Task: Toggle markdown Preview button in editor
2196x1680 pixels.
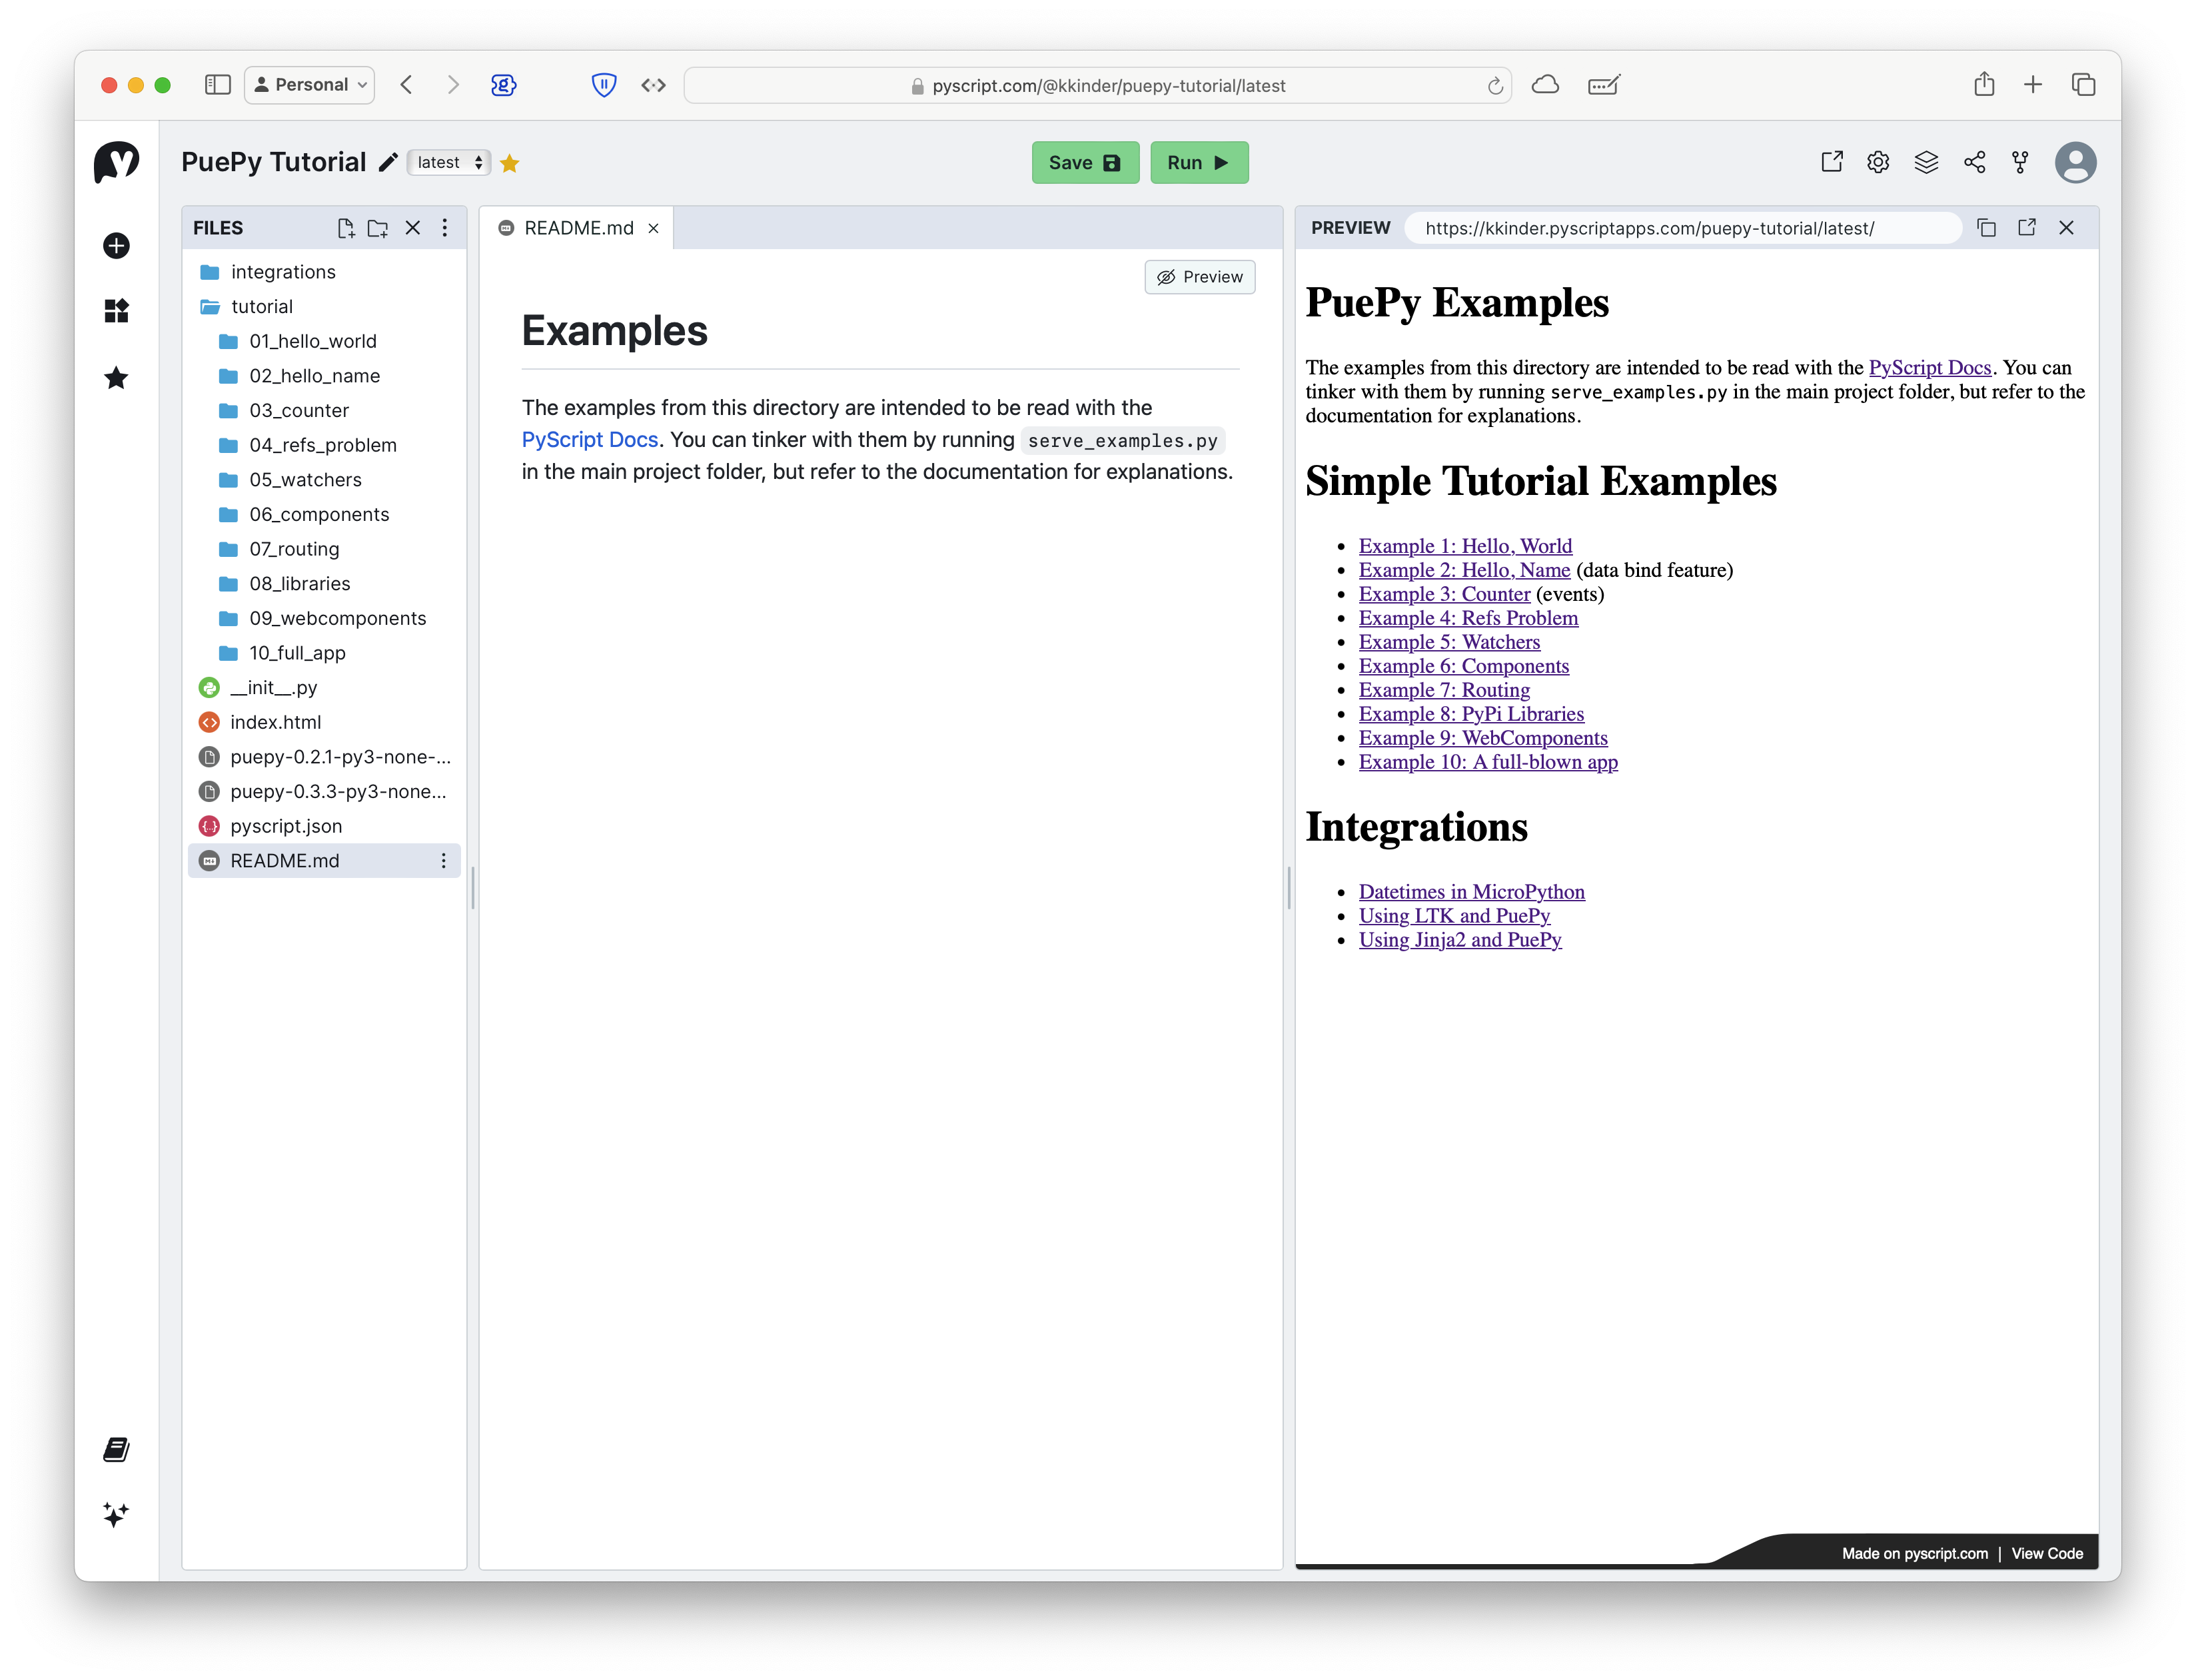Action: point(1199,277)
